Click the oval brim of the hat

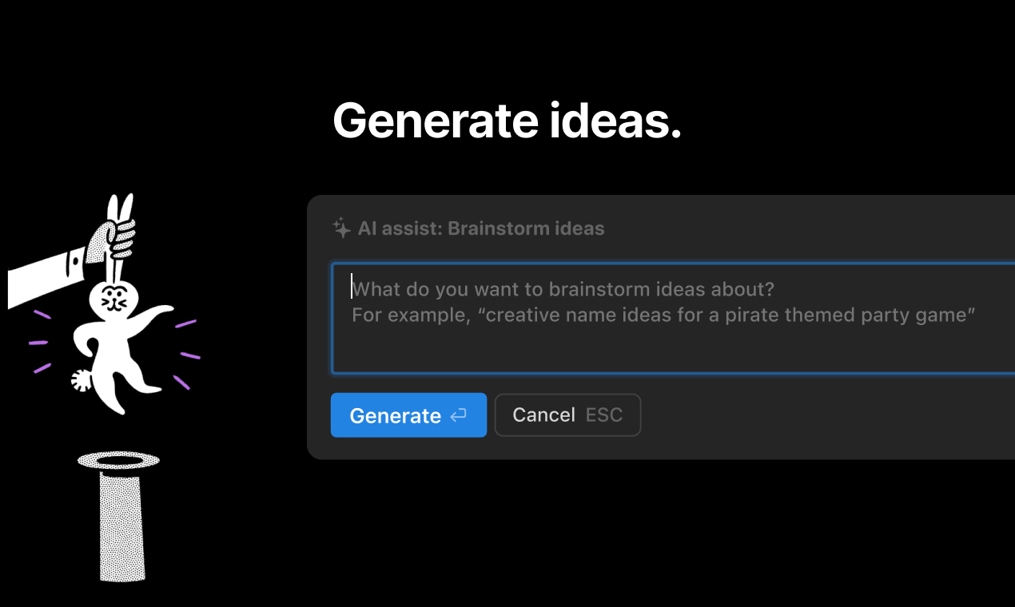[118, 461]
